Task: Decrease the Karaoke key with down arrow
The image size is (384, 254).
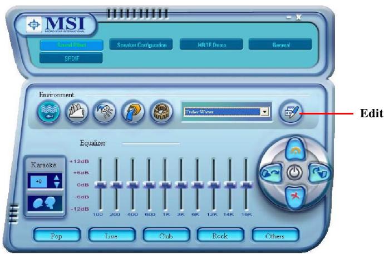Action: [57, 185]
